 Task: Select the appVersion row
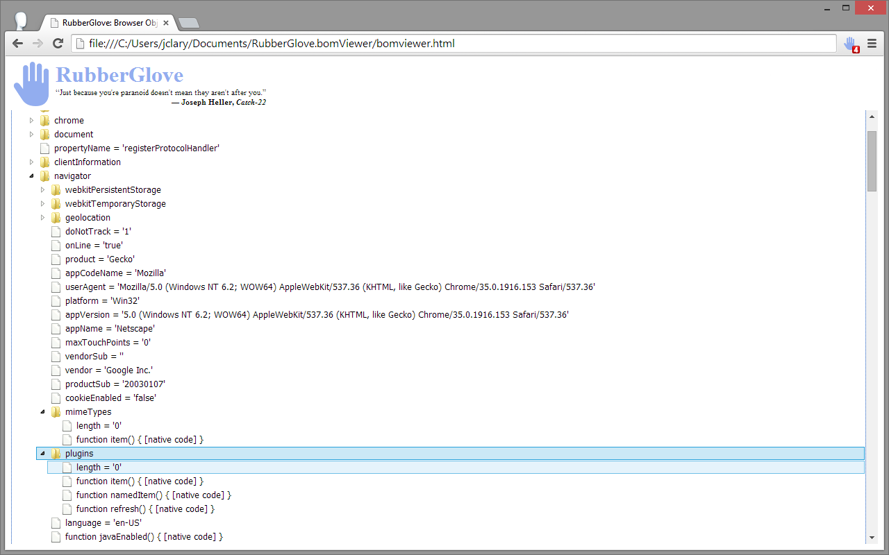tap(317, 315)
